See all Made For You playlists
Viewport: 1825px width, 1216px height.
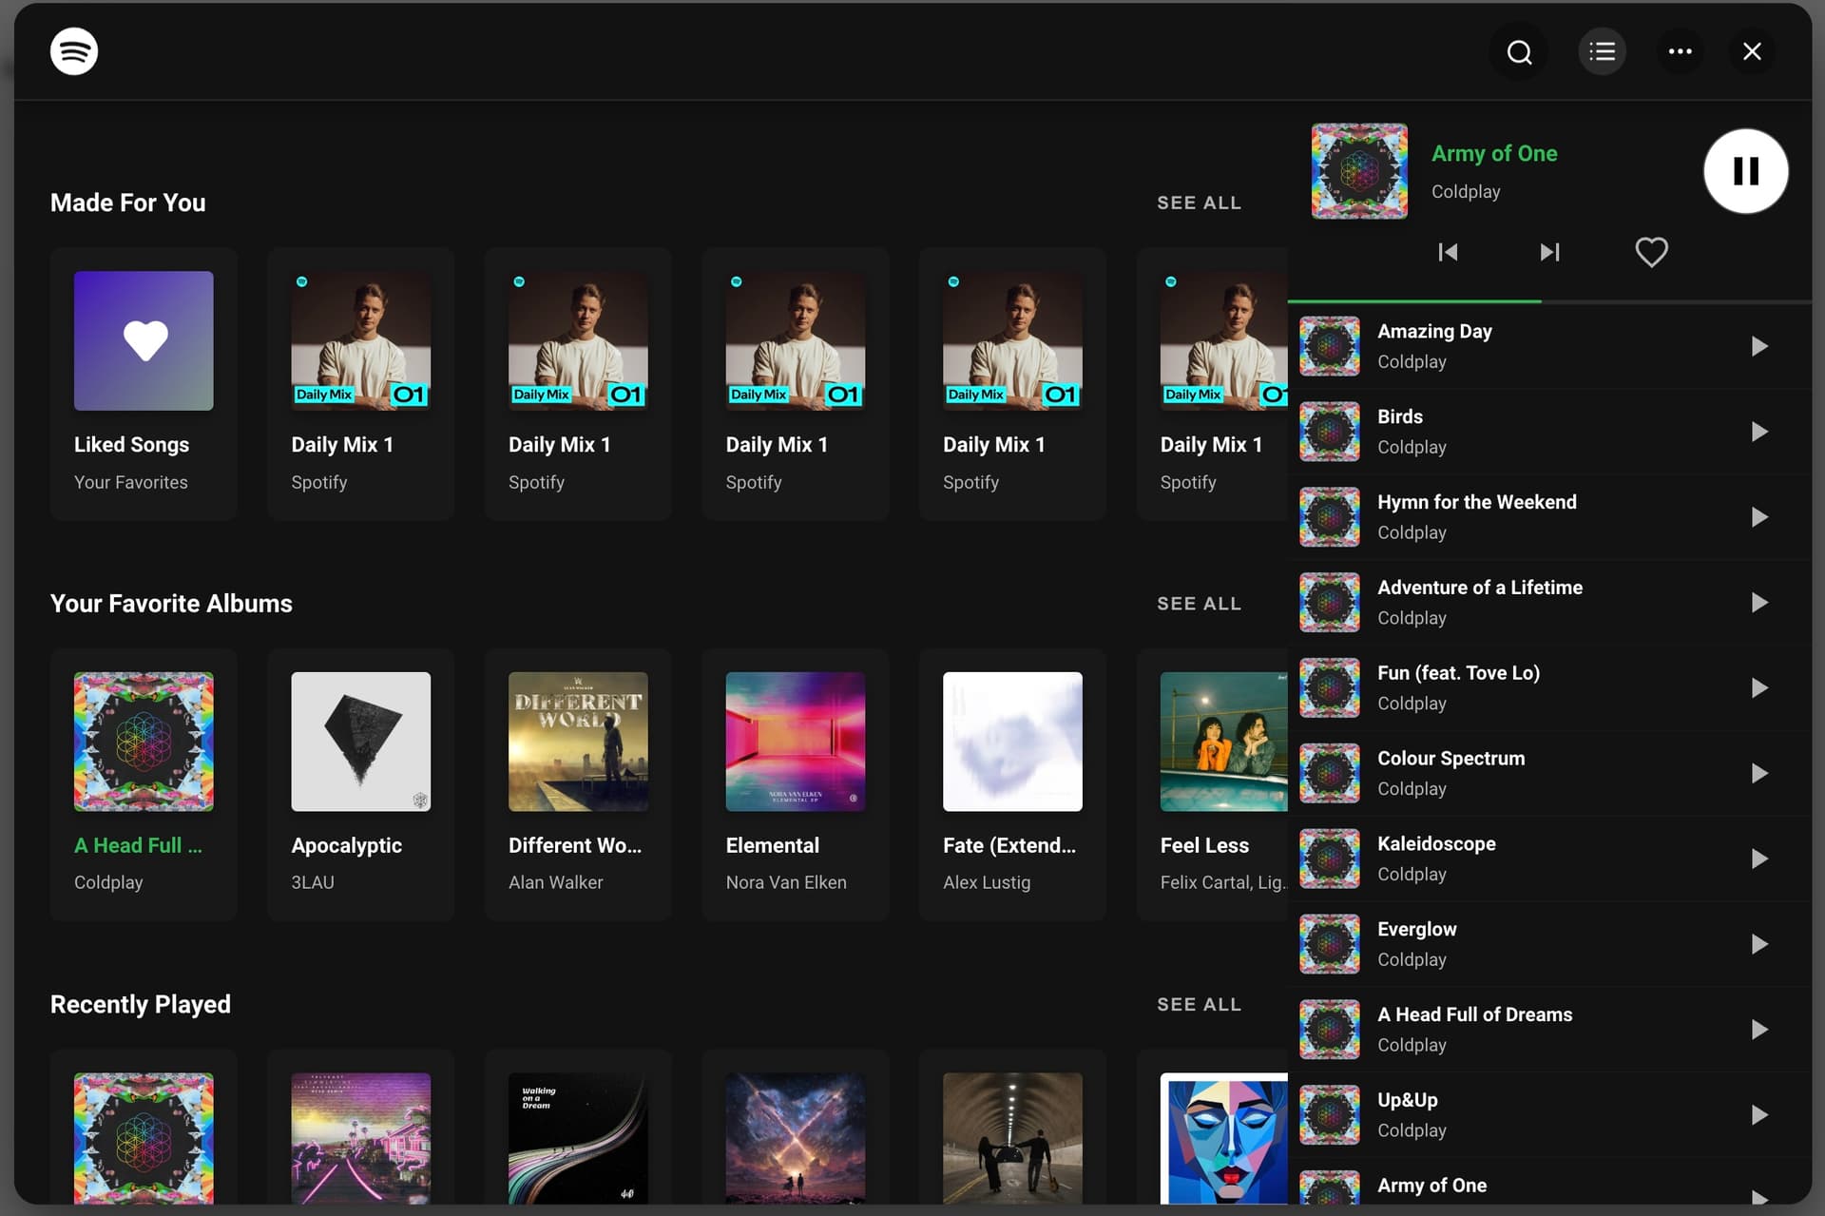click(1199, 203)
